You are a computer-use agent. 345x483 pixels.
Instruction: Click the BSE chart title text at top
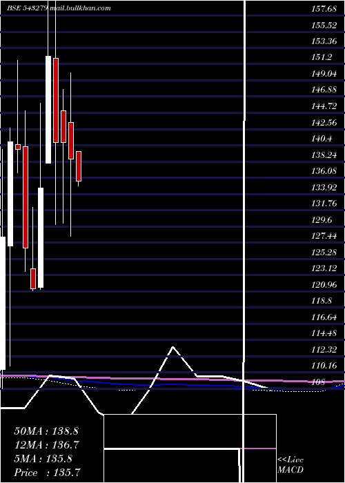coord(59,8)
